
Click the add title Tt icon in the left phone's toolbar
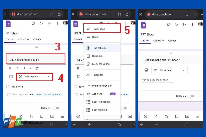(31, 116)
